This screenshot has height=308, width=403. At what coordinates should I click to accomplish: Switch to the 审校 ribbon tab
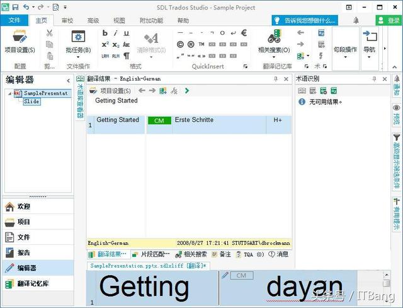coord(67,20)
